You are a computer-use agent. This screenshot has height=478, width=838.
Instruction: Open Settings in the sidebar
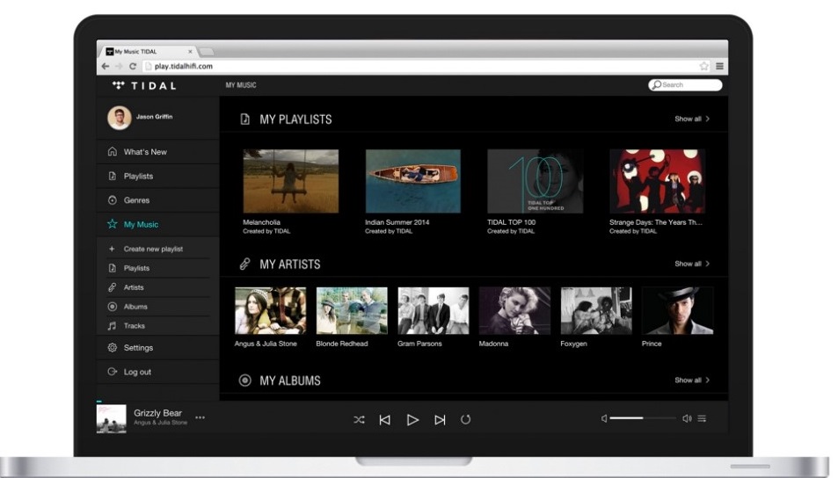(157, 348)
